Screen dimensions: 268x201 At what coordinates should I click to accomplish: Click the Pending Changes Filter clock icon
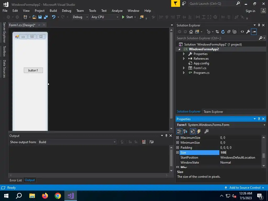(209, 32)
